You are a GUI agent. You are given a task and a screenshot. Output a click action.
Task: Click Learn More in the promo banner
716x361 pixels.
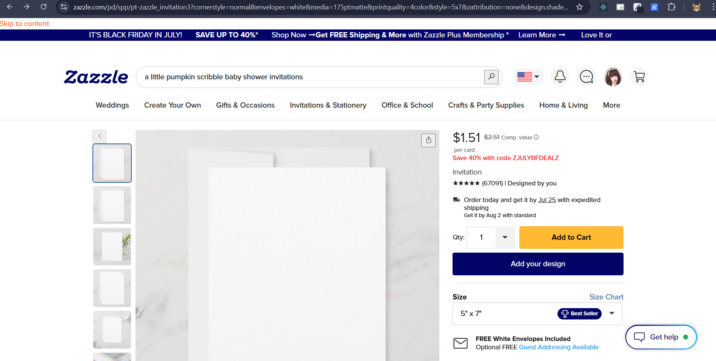pos(542,35)
